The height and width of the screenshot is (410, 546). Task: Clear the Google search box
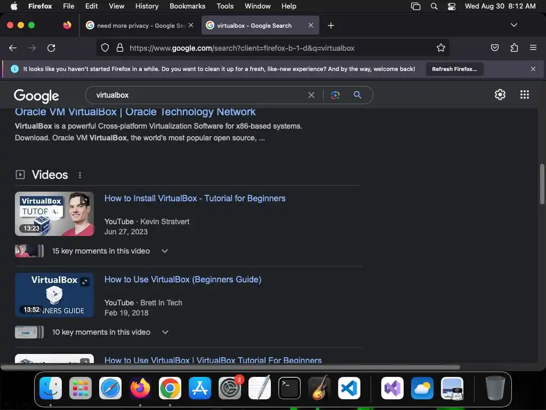pyautogui.click(x=311, y=95)
